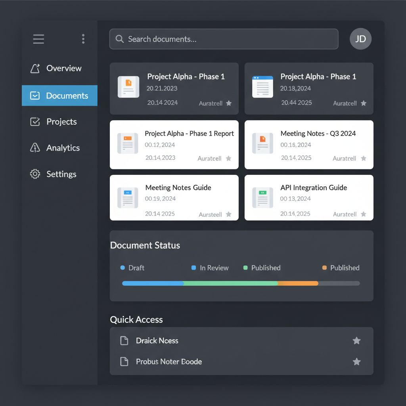
Task: Select the In Review status legend
Action: (210, 268)
